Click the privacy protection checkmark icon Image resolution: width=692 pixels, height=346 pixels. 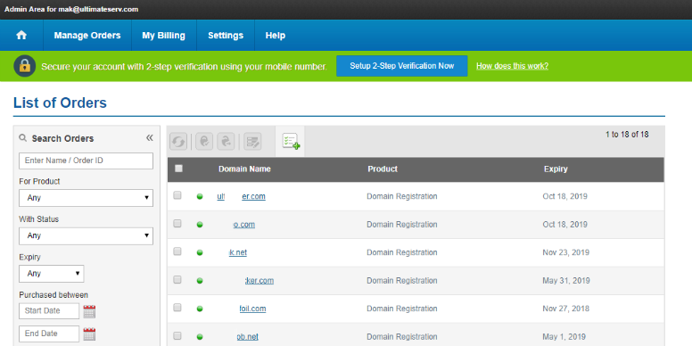point(204,142)
